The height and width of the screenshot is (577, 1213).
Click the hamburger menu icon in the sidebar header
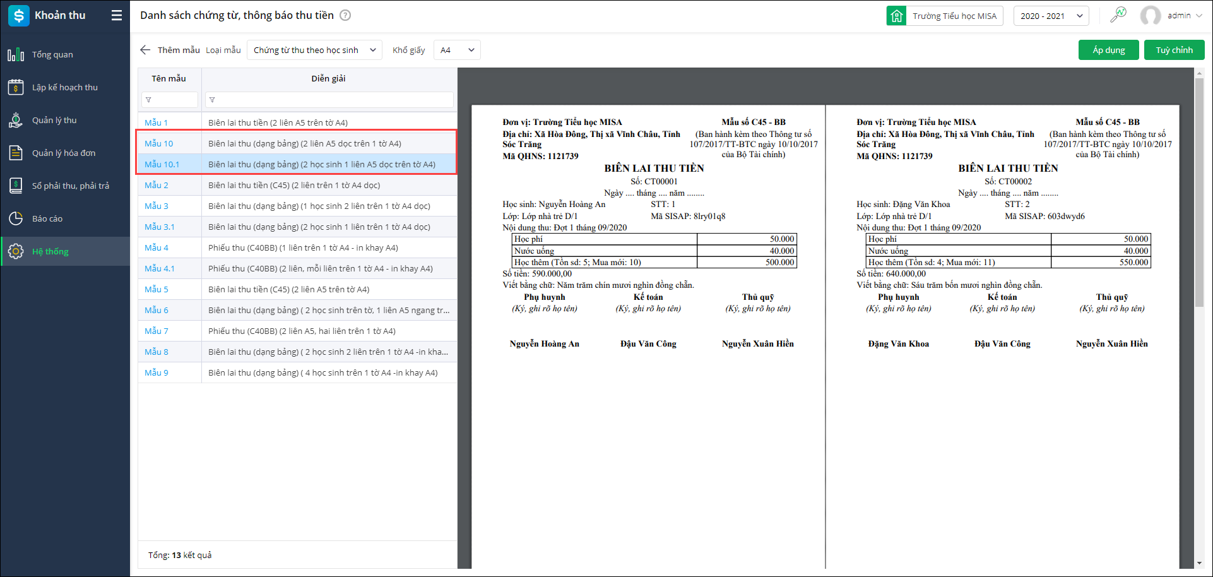pos(117,16)
